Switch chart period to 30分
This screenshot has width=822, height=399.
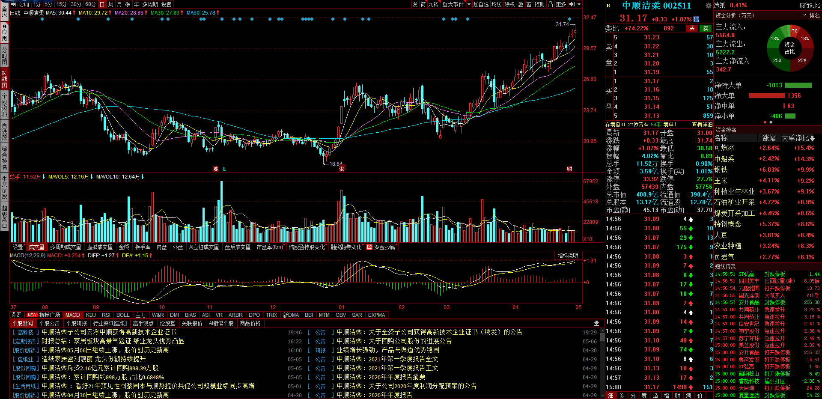[x=76, y=4]
